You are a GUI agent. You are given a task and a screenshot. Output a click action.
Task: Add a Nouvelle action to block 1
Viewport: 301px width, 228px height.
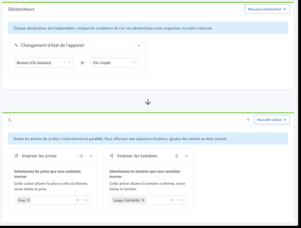[x=272, y=119]
